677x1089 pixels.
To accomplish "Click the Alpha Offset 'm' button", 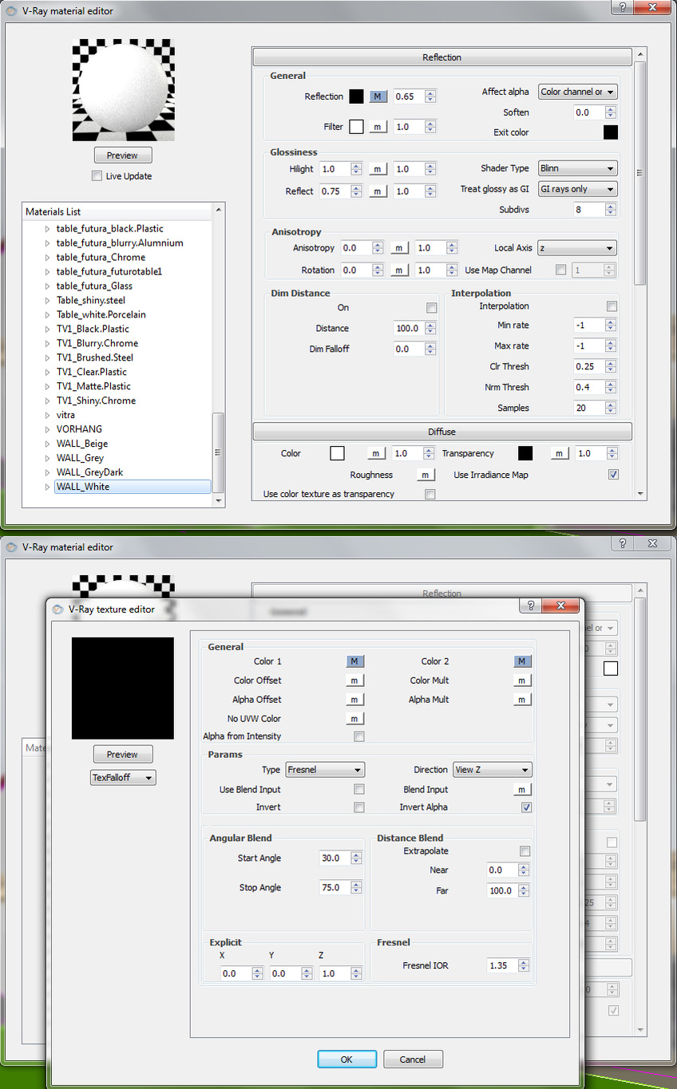I will [355, 700].
